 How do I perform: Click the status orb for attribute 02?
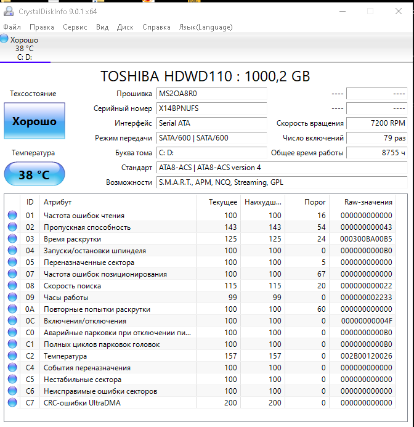(x=12, y=227)
